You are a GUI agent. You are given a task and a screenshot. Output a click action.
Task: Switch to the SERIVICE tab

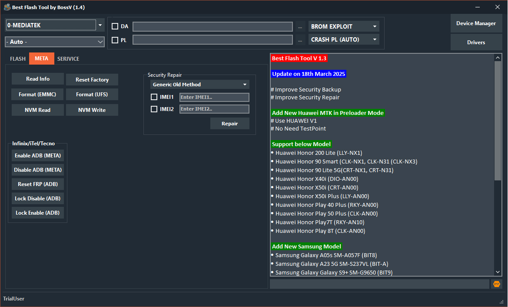click(68, 59)
